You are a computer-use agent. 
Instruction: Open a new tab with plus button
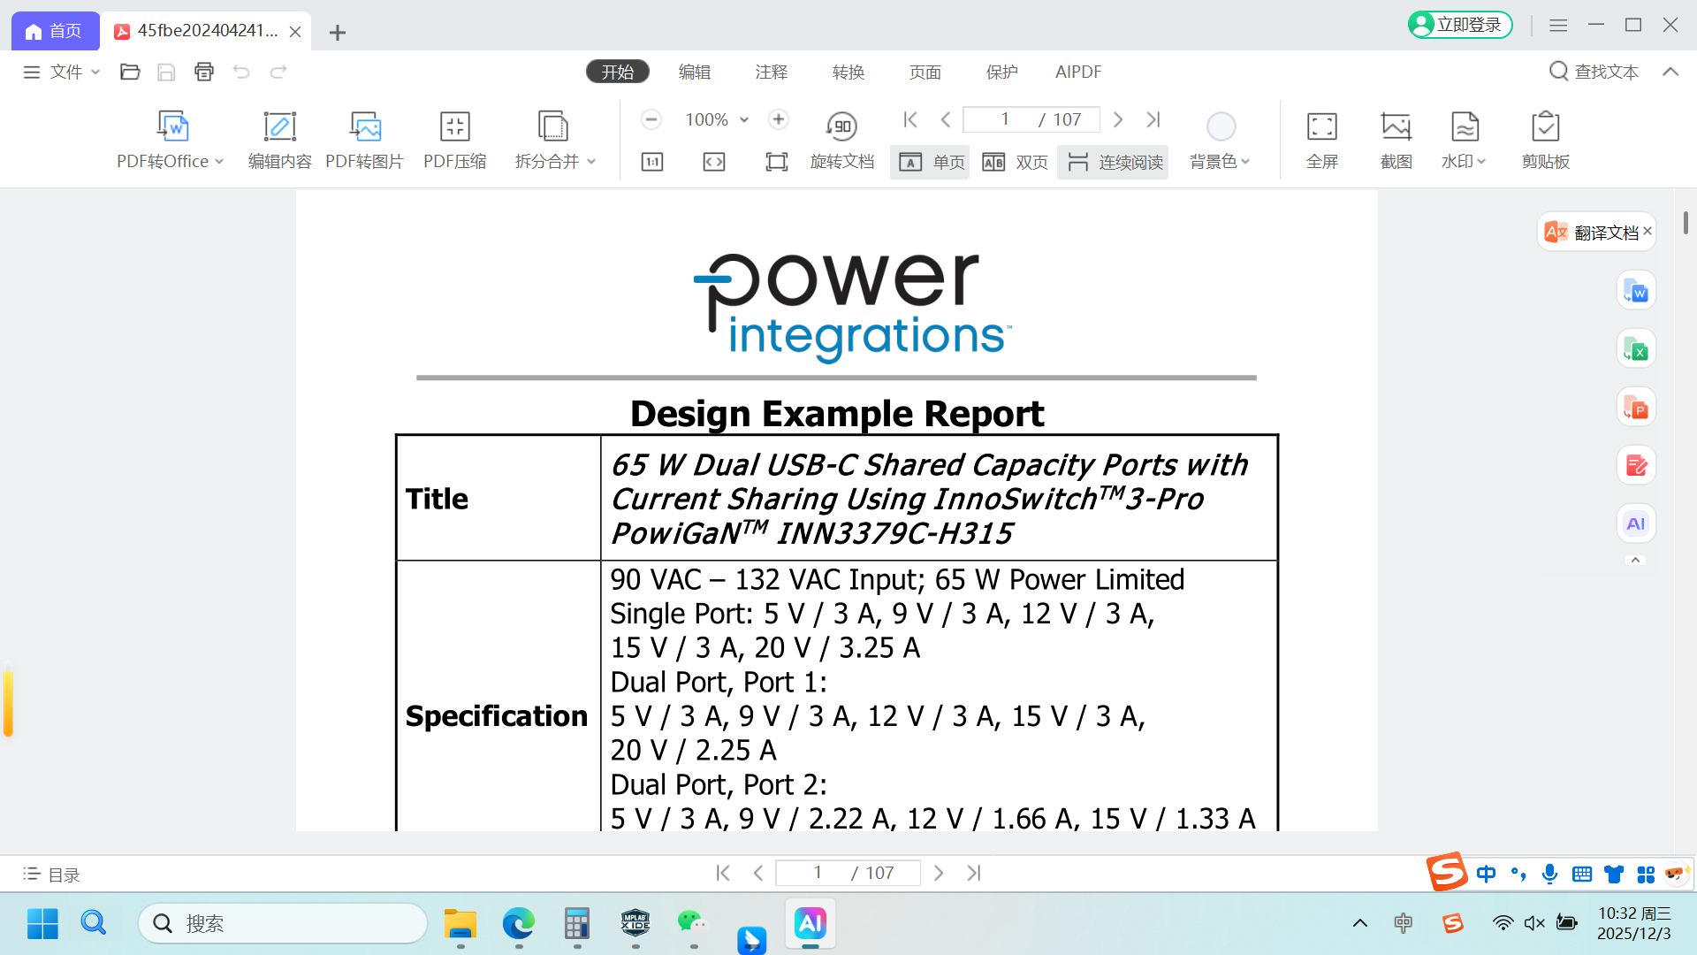coord(337,33)
